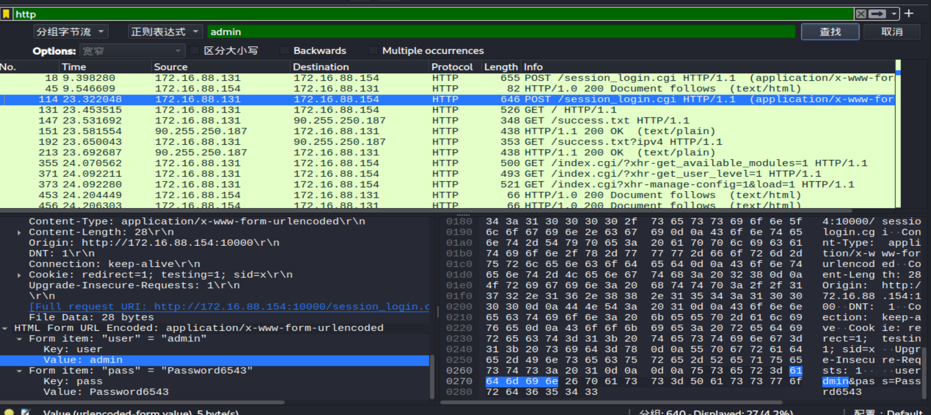Select packet 453 Document follows response
This screenshot has height=415, width=931.
pos(447,195)
